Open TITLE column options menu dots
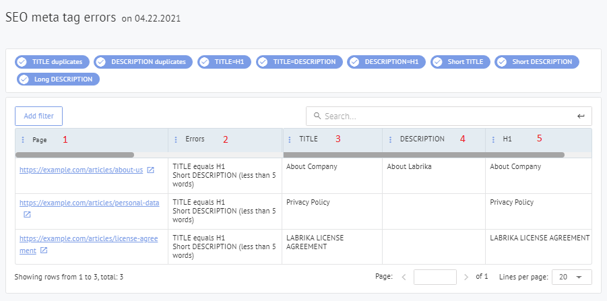Viewport: 607px width, 301px height. pos(290,139)
